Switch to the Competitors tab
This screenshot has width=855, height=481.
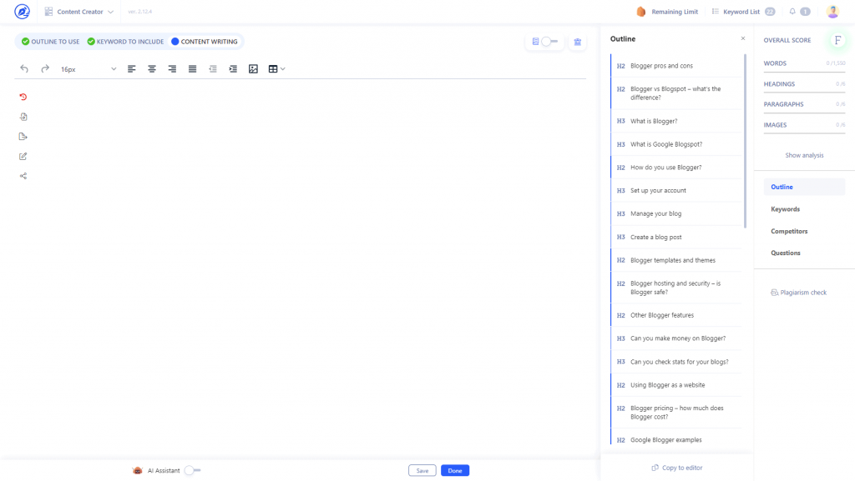coord(789,231)
